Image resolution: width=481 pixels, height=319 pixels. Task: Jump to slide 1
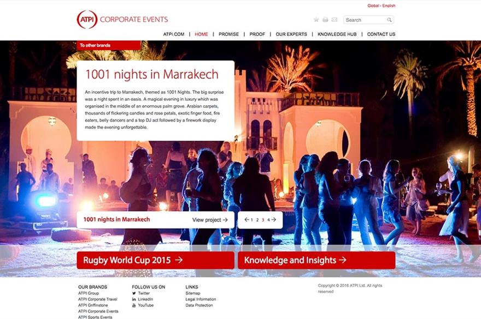pyautogui.click(x=252, y=220)
